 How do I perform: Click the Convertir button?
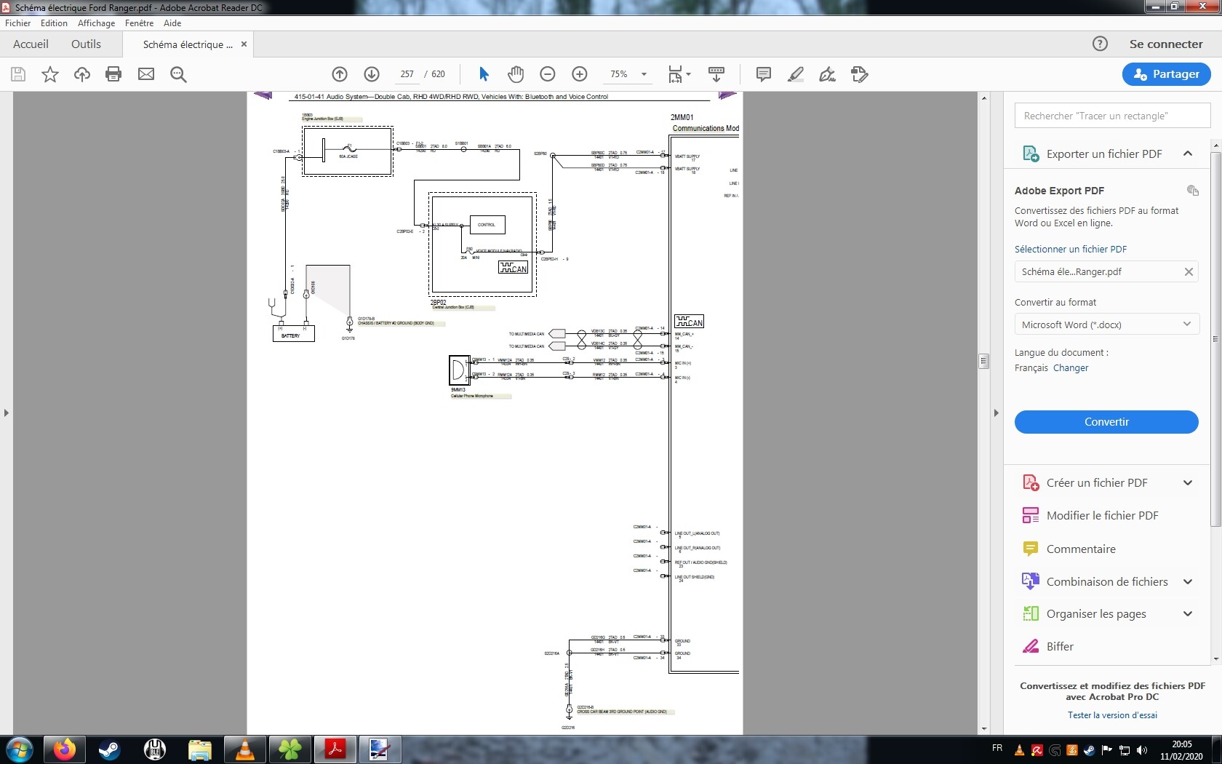coord(1106,422)
